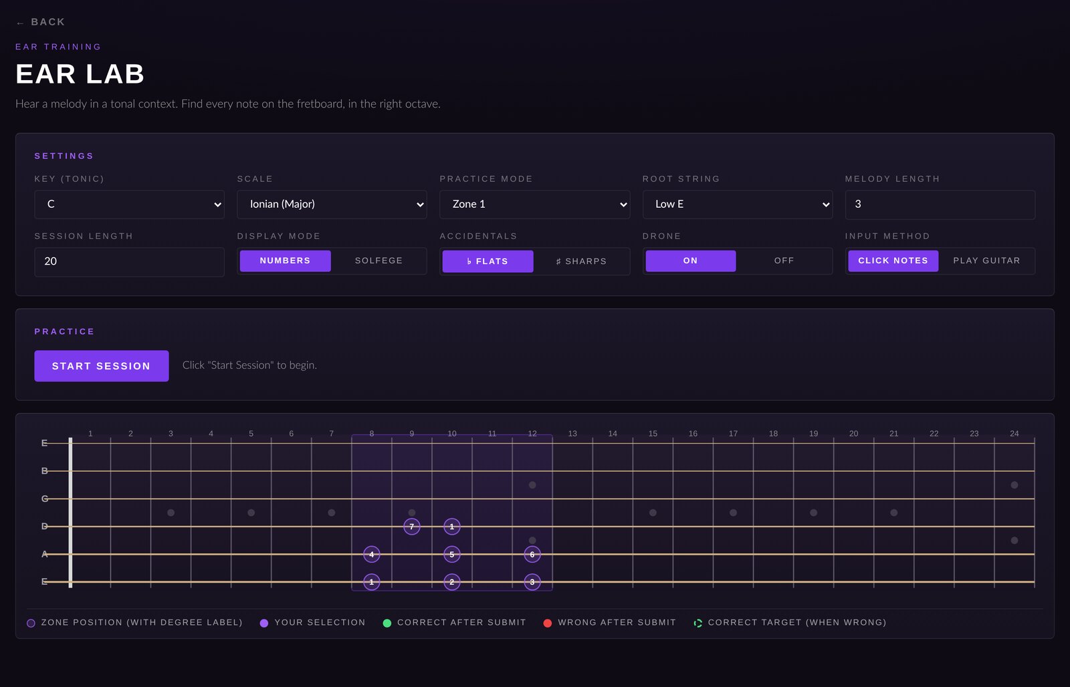This screenshot has width=1070, height=687.
Task: Select degree 4 note on A string
Action: click(x=372, y=554)
